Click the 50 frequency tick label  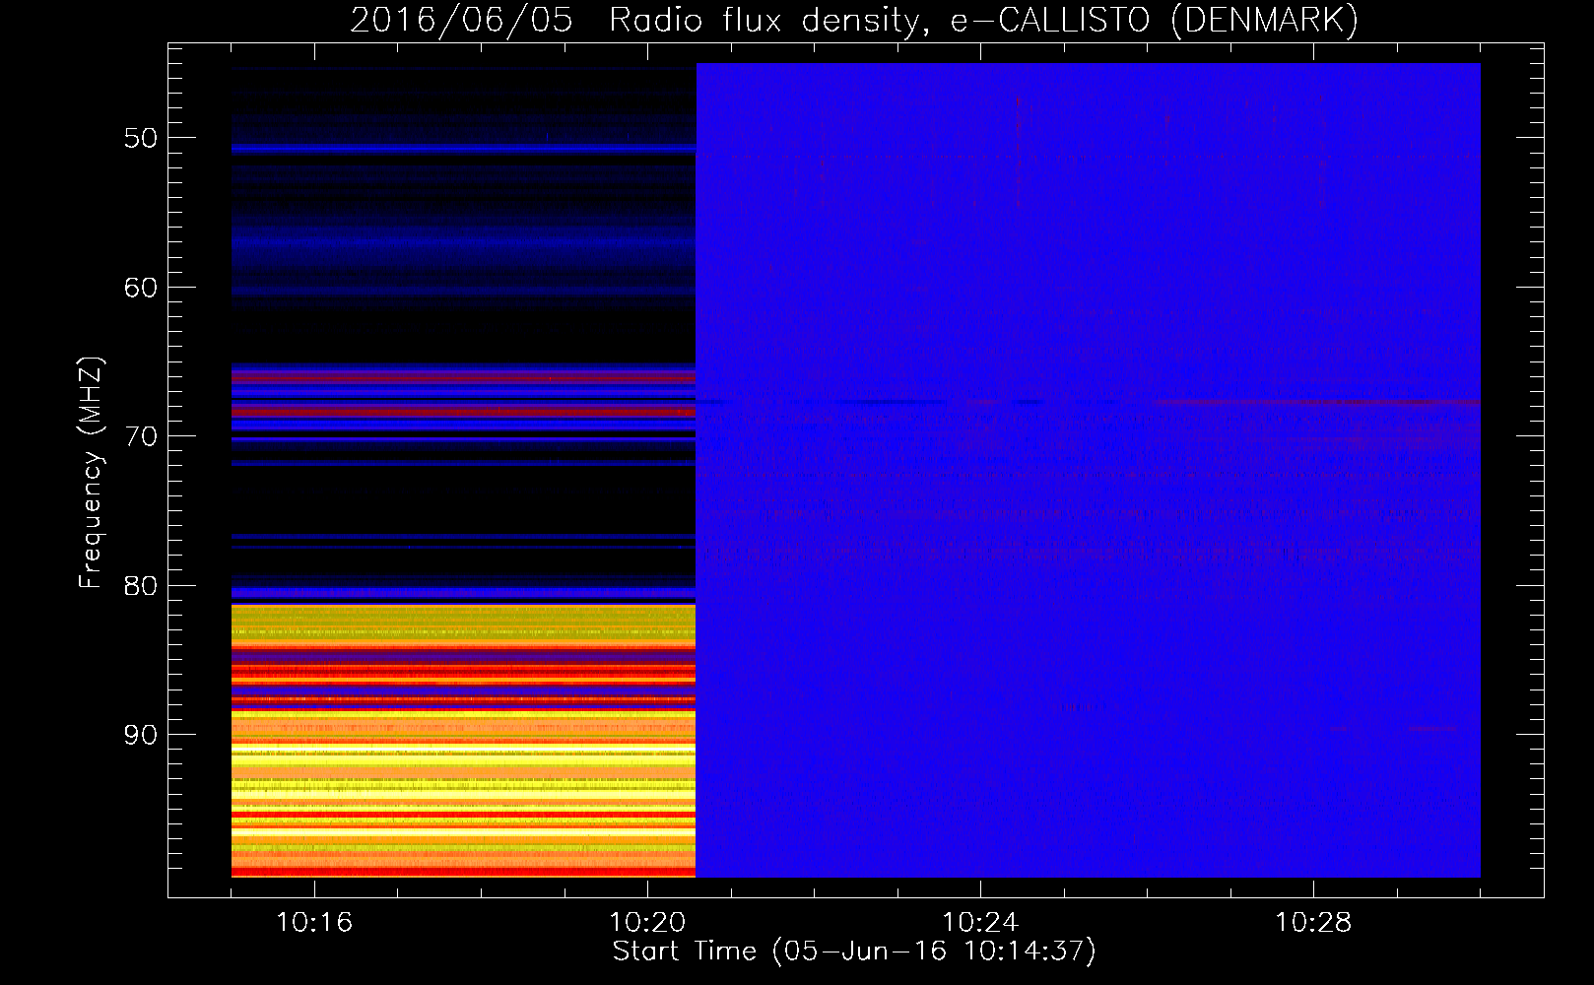141,138
